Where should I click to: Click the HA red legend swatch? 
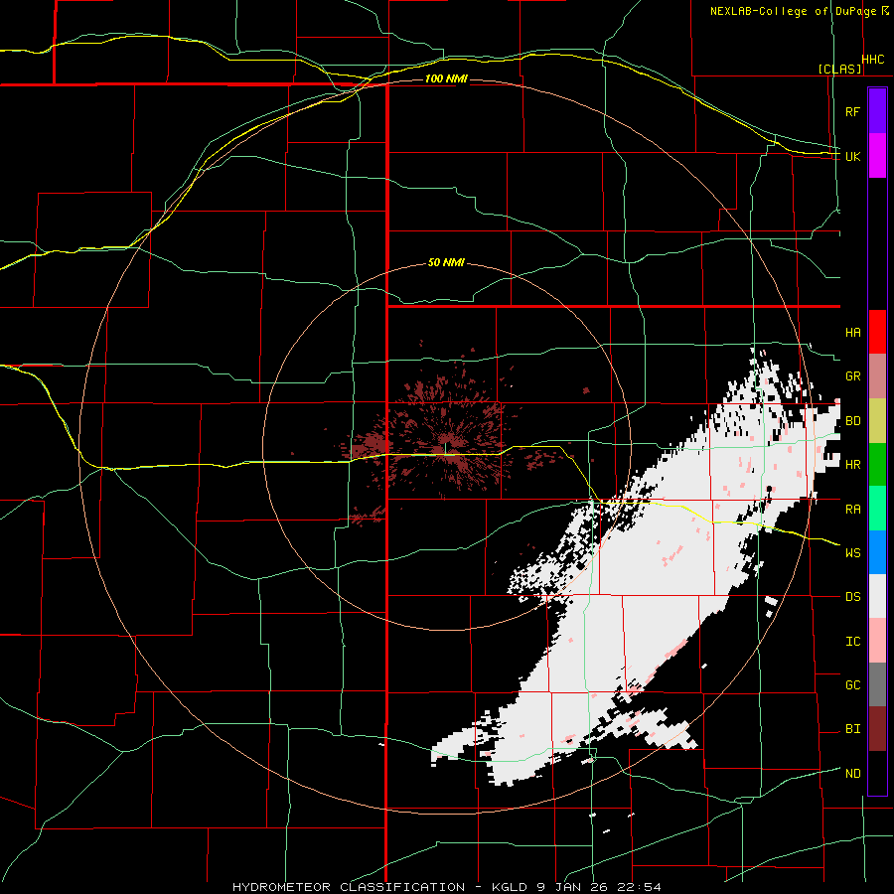(877, 332)
